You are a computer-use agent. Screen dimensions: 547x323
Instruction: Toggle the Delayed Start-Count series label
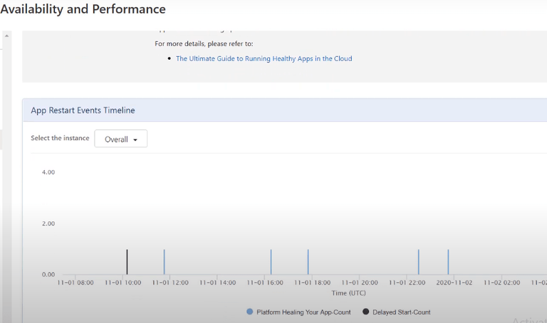pyautogui.click(x=402, y=312)
